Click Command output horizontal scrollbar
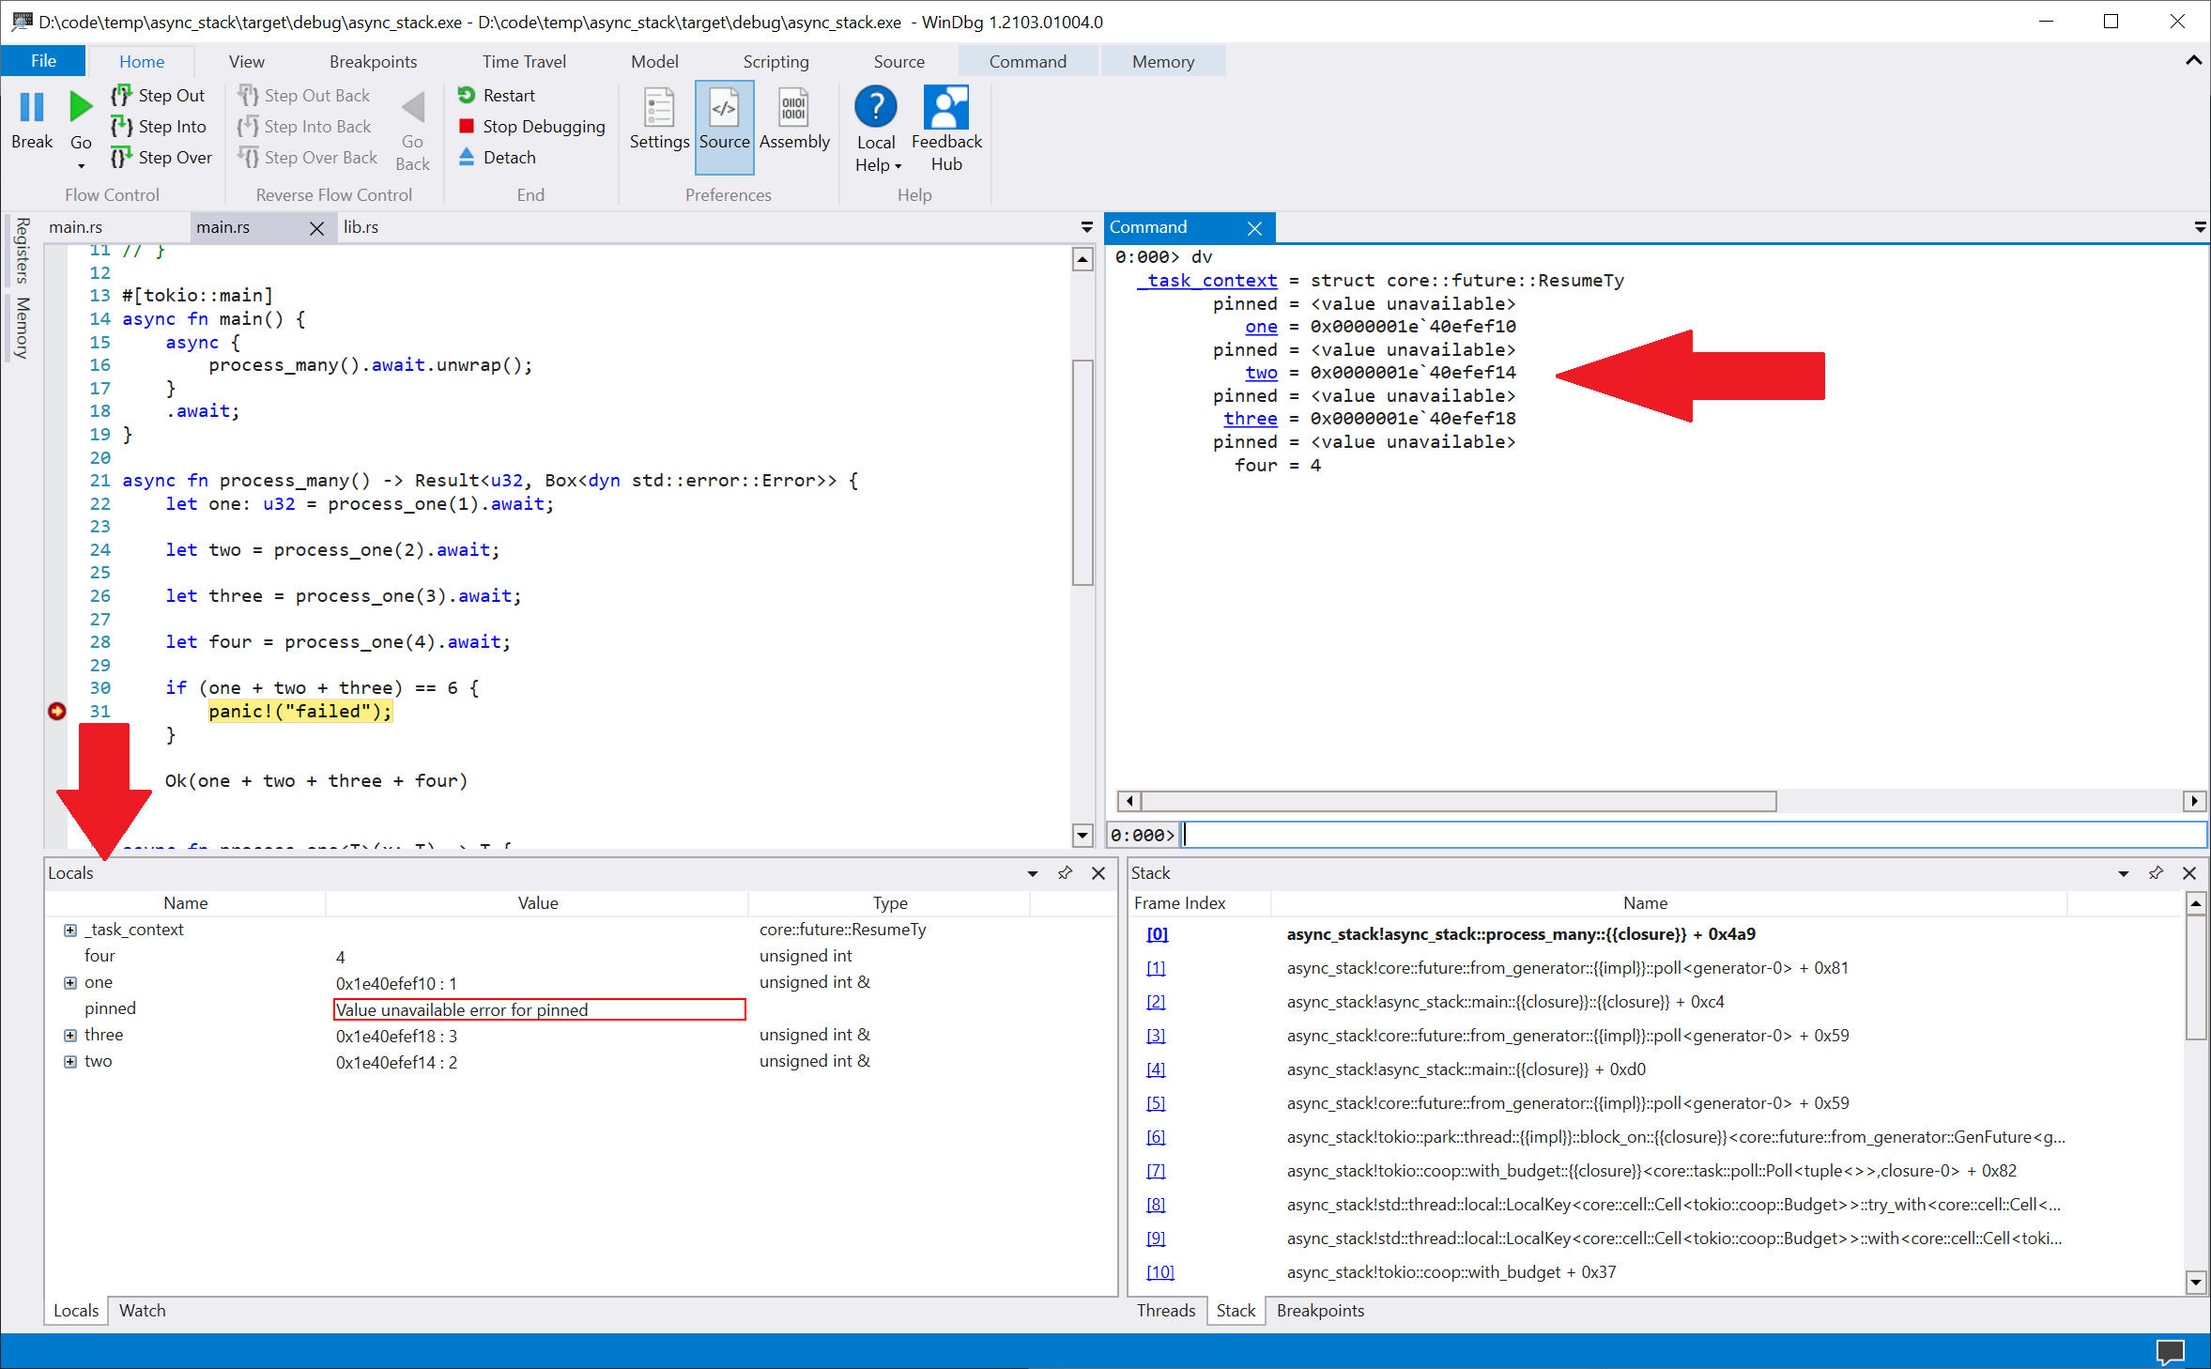 click(x=1458, y=801)
